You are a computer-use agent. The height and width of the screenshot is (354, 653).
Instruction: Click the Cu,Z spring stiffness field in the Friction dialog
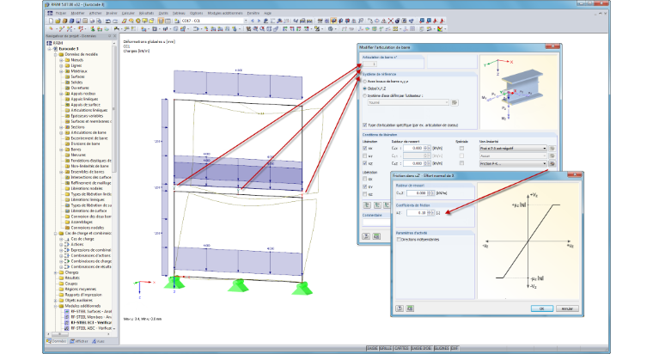pyautogui.click(x=417, y=193)
